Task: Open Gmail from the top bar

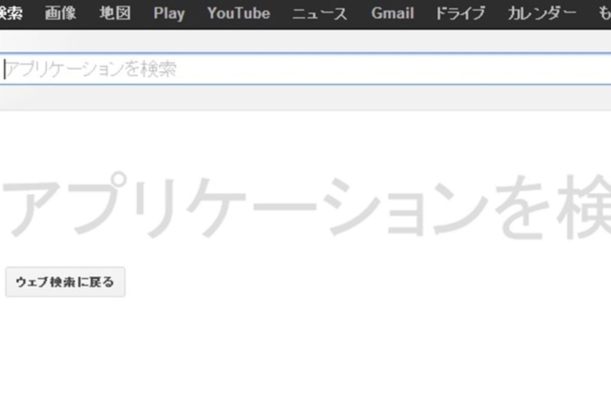Action: [x=392, y=14]
